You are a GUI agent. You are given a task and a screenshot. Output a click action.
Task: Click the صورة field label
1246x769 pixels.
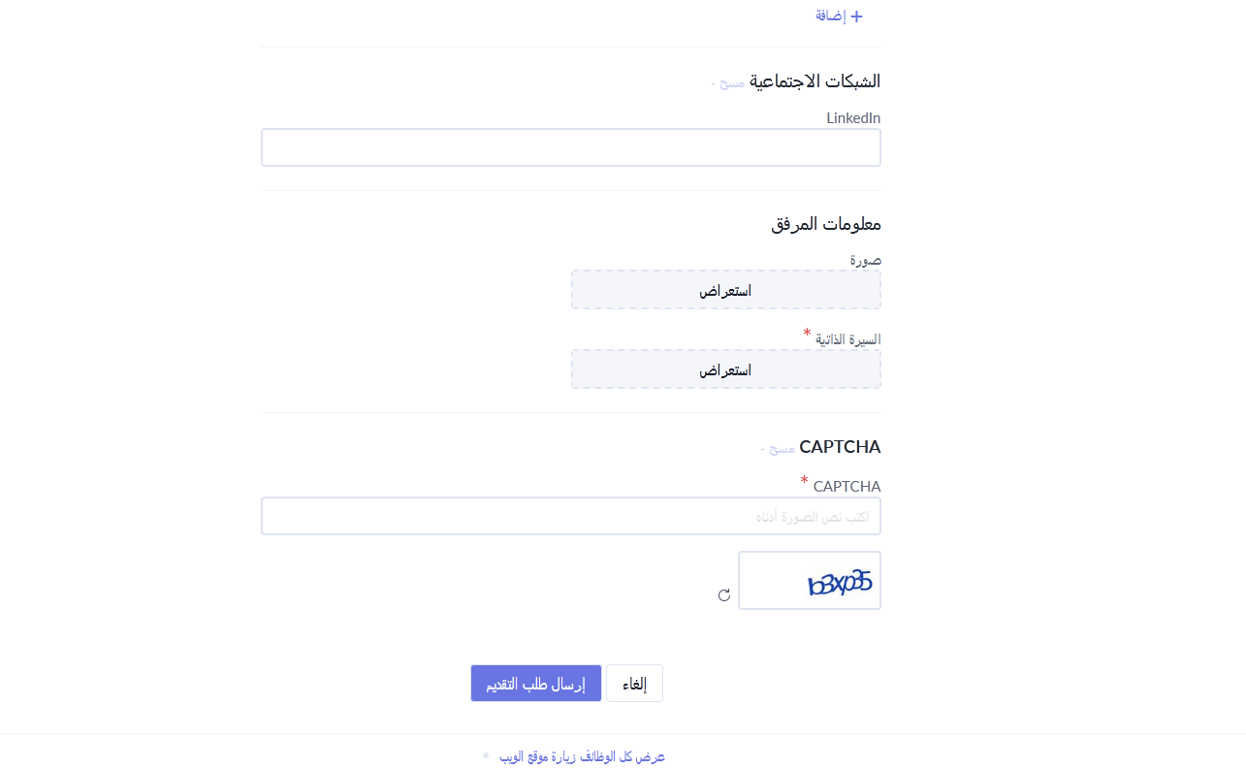click(x=866, y=260)
